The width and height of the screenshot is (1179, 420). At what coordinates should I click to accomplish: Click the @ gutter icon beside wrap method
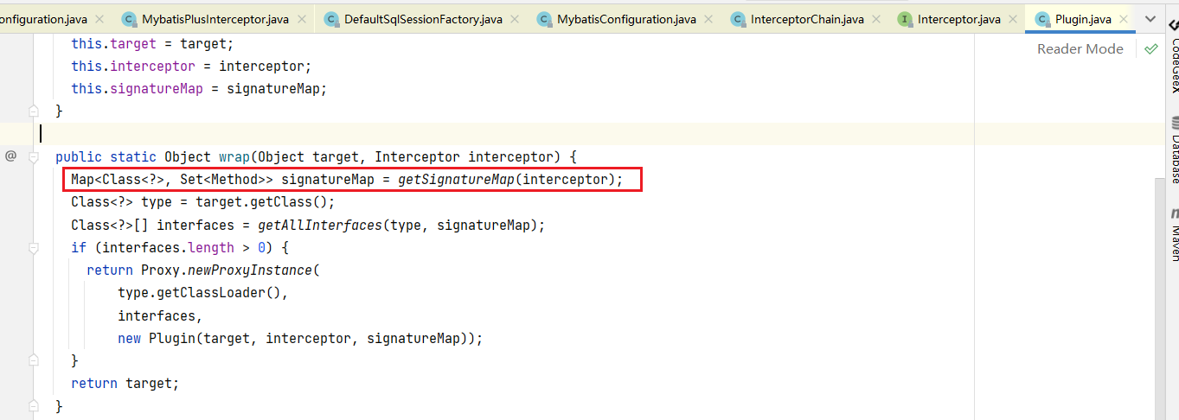[x=10, y=156]
